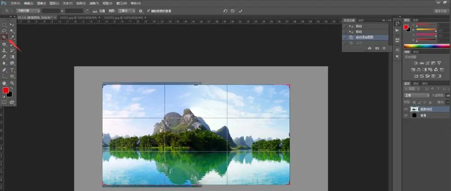Choose the Lasso tool
Screen dimensions: 451x191
[x=5, y=31]
